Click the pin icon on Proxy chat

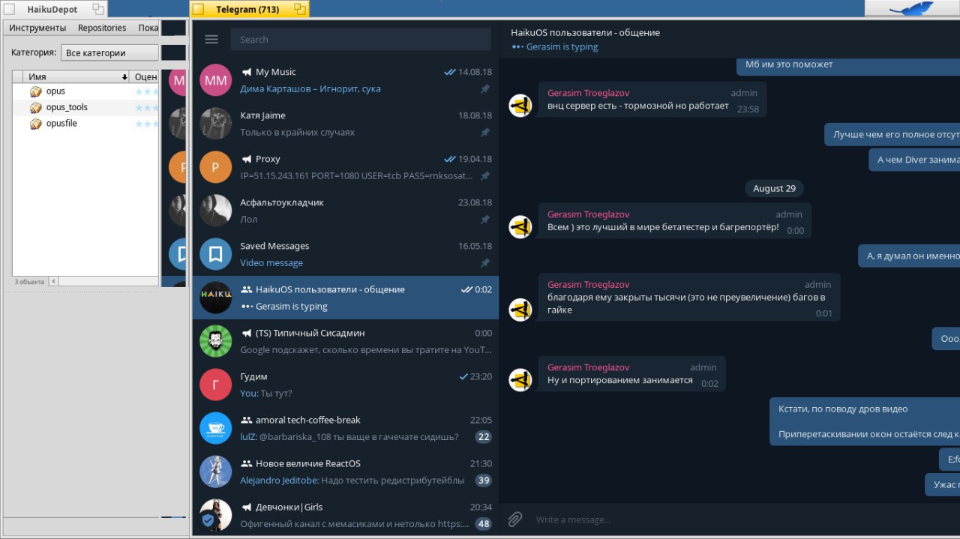[x=485, y=175]
